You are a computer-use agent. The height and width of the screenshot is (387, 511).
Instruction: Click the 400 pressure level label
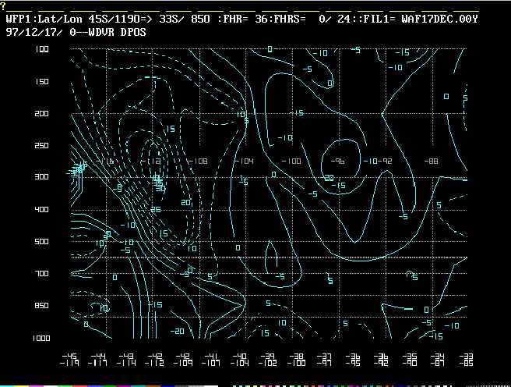(x=41, y=209)
